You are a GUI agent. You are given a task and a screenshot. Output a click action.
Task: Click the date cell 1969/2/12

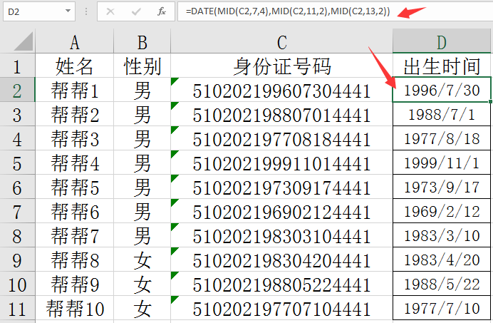(x=442, y=211)
